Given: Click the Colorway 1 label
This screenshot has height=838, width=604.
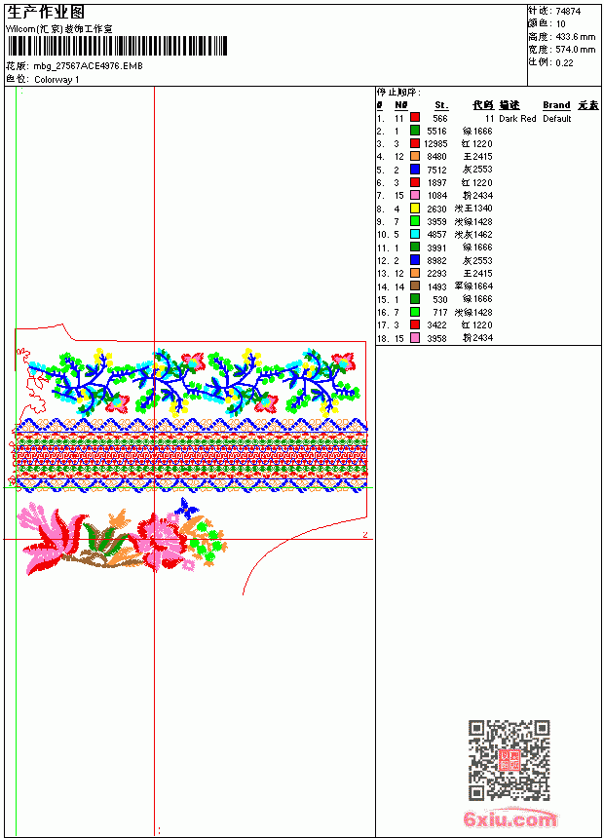Looking at the screenshot, I should 57,80.
